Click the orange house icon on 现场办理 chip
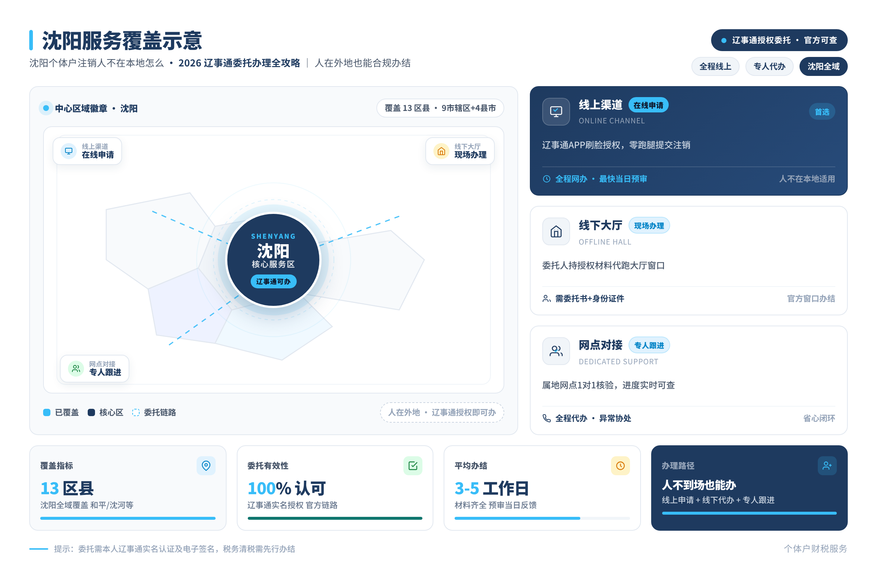The height and width of the screenshot is (584, 877). click(x=441, y=151)
